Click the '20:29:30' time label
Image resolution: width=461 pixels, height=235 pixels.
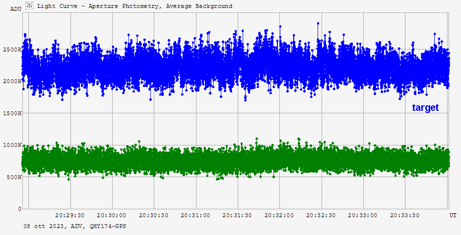pos(69,215)
